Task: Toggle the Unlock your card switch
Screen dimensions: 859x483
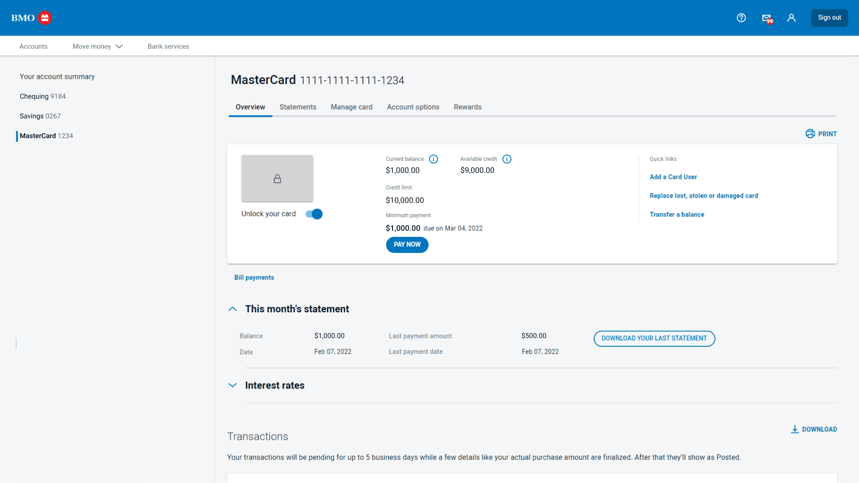Action: coord(314,214)
